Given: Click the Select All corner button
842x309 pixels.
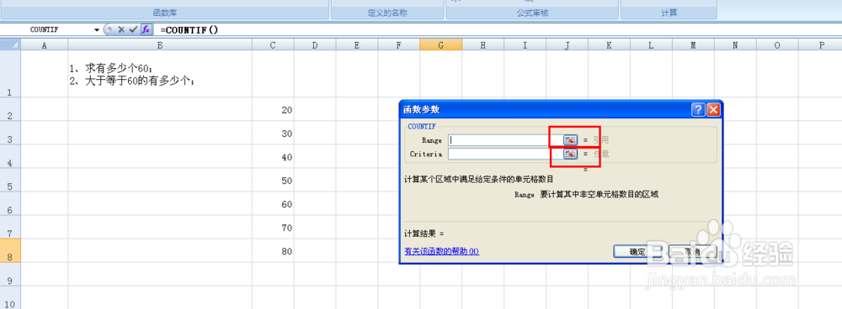Looking at the screenshot, I should (10, 45).
